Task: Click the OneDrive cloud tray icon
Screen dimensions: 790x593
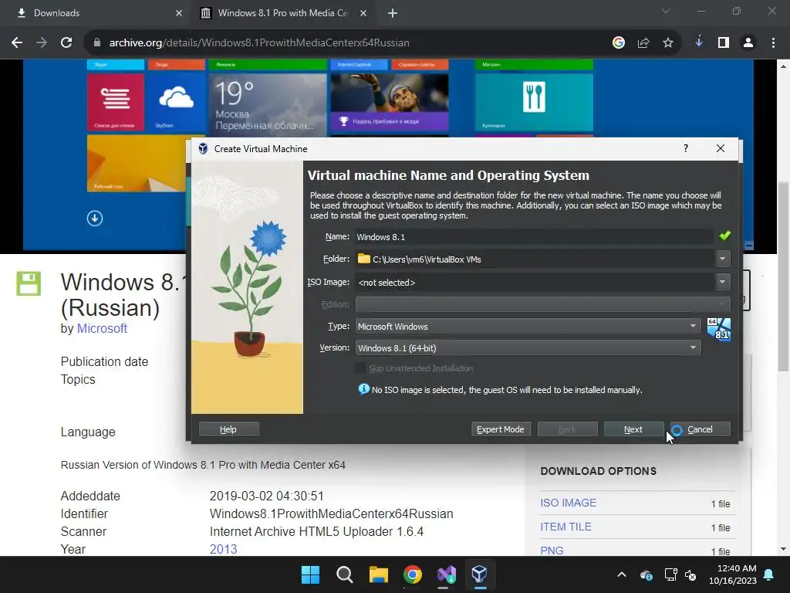Action: [x=647, y=574]
